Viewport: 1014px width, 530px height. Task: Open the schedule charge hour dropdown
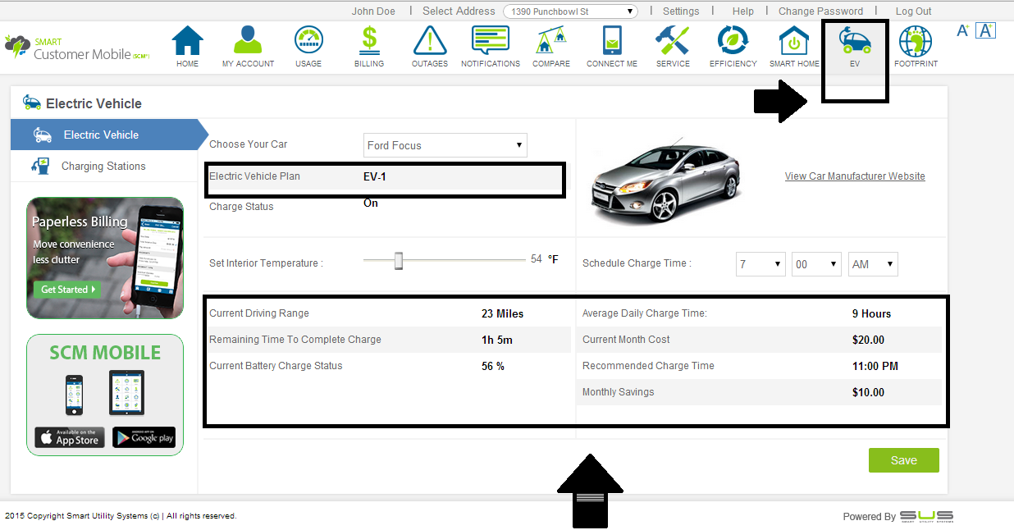tap(760, 264)
